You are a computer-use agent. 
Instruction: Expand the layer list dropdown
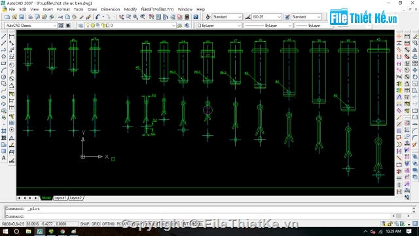click(x=173, y=26)
